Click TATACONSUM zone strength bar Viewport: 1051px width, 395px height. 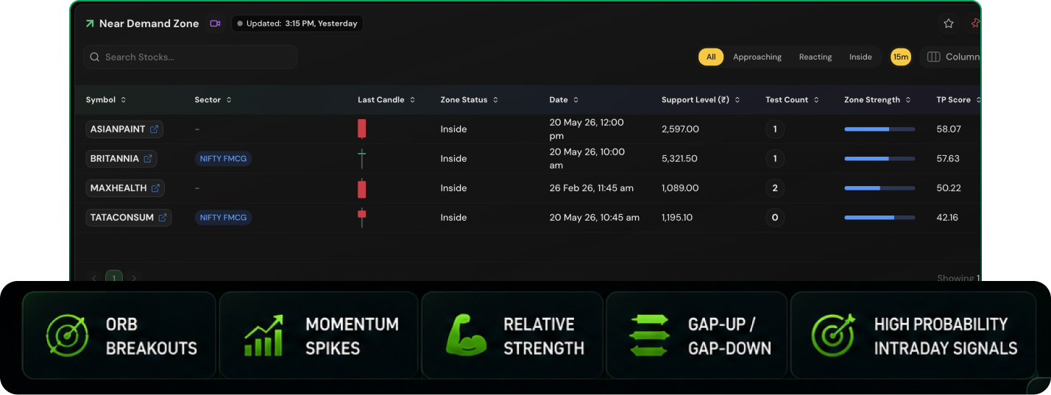point(880,218)
